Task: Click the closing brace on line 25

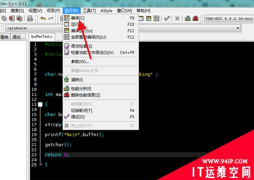Action: click(x=46, y=164)
